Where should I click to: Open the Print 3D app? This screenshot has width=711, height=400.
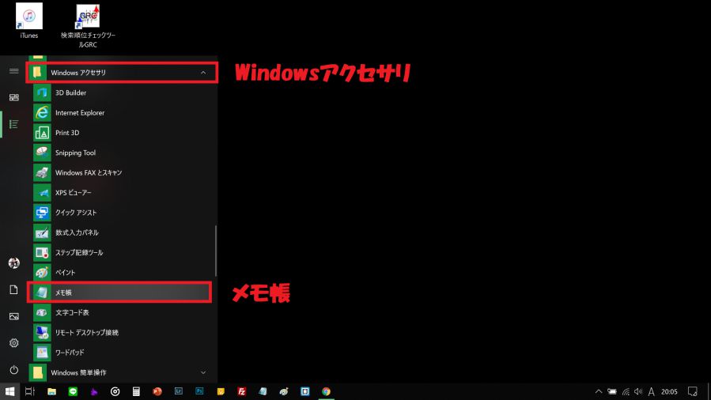coord(122,133)
